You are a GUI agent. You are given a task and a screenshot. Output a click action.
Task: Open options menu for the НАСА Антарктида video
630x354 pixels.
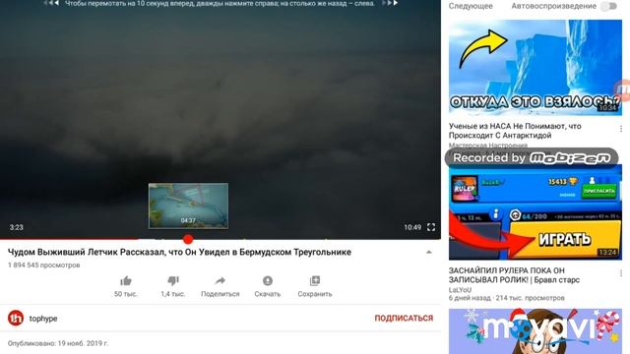point(621,129)
